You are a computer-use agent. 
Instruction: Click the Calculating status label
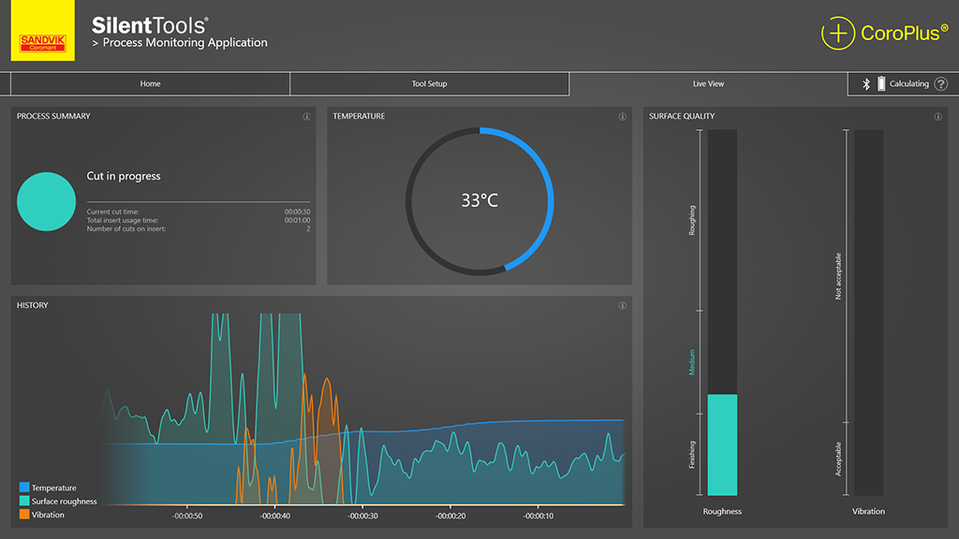[908, 83]
